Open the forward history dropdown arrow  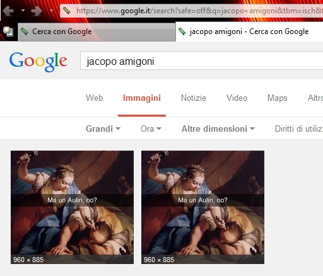51,10
